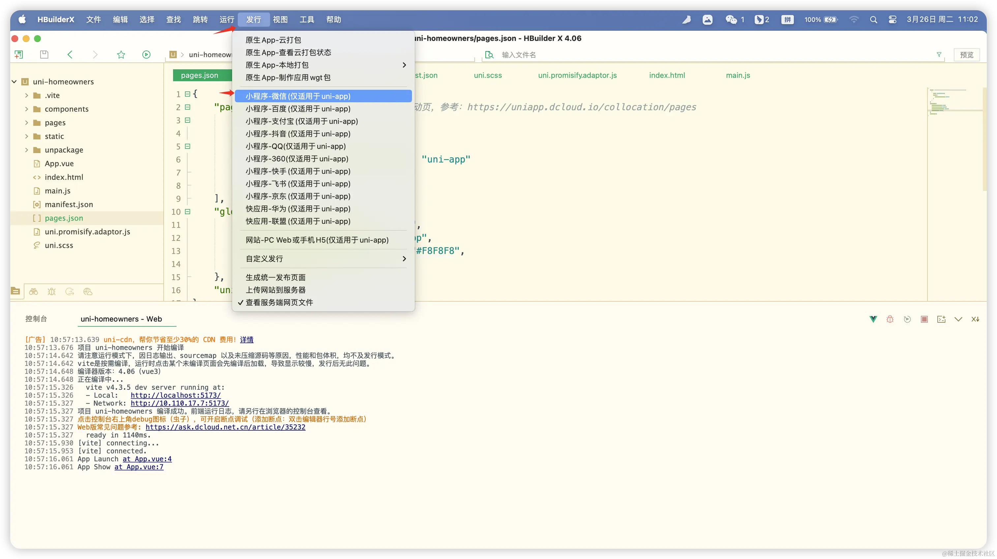Click the Vue devtools icon in console
The width and height of the screenshot is (997, 559).
click(x=873, y=319)
